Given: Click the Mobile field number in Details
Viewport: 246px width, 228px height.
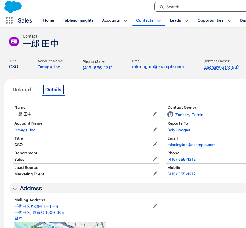Looking at the screenshot, I should (181, 174).
